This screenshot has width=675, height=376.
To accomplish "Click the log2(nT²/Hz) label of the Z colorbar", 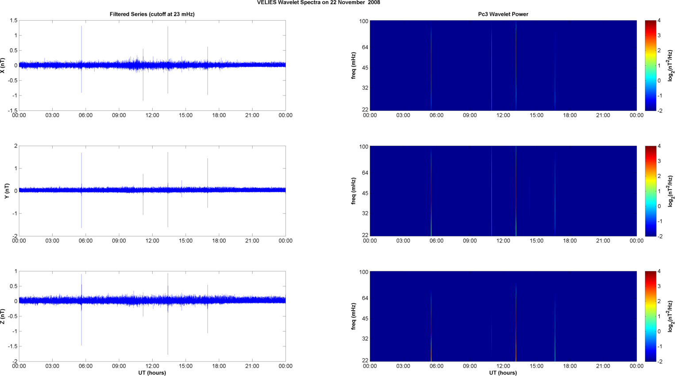I will click(x=671, y=316).
